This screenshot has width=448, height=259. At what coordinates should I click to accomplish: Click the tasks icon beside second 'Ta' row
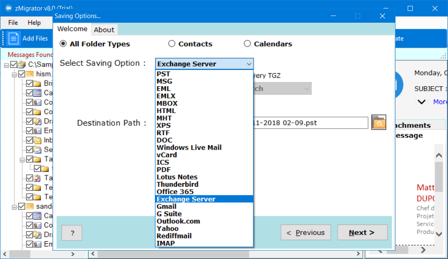(37, 178)
